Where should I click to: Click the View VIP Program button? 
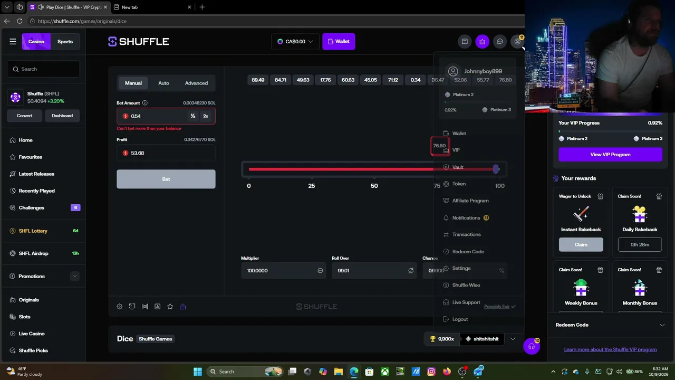(x=610, y=155)
